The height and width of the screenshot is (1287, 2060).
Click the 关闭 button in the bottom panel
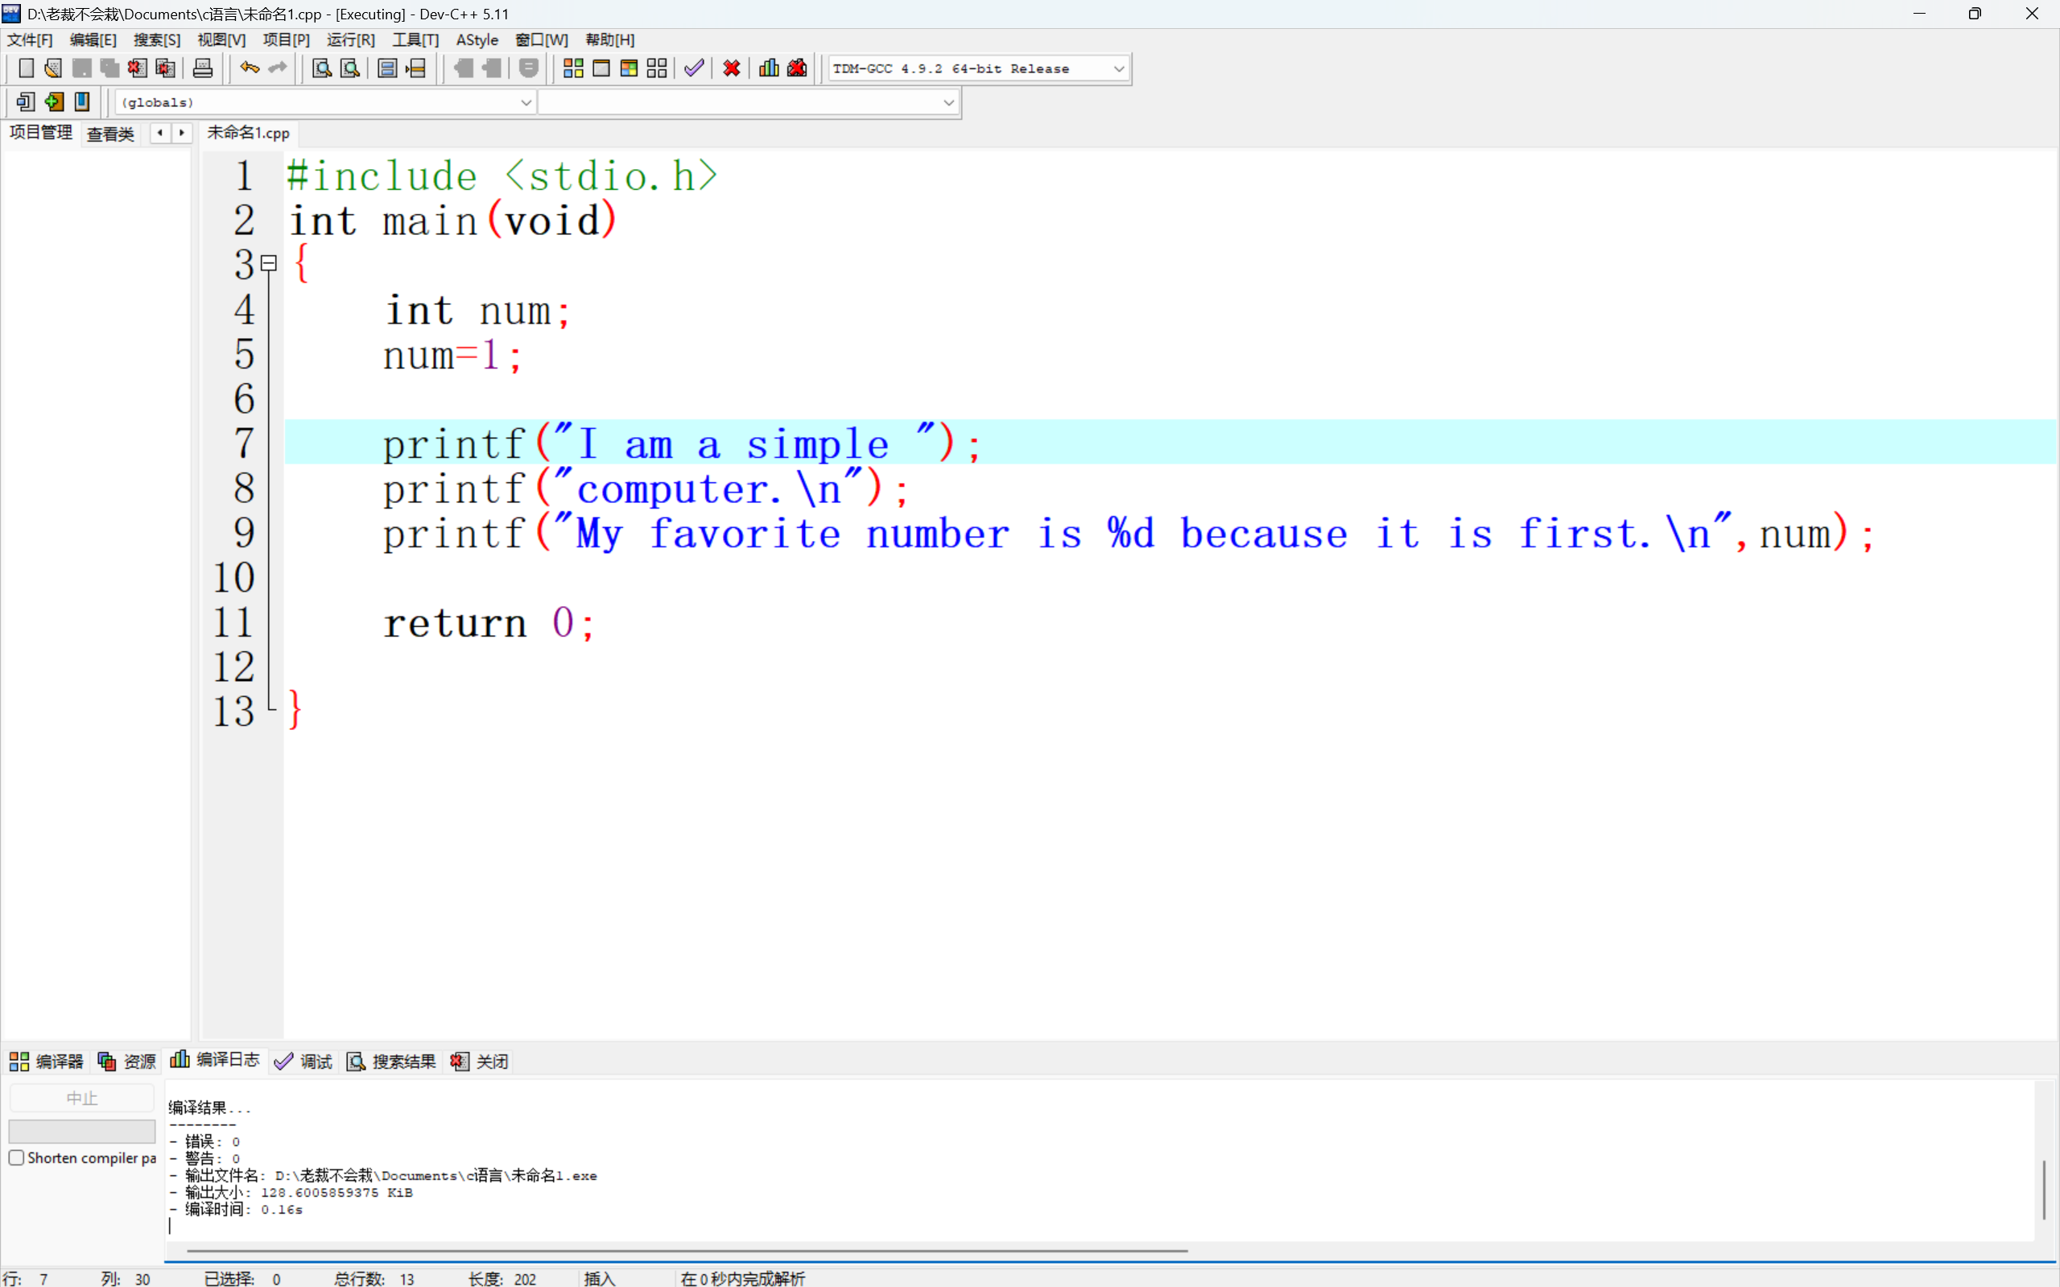coord(480,1062)
